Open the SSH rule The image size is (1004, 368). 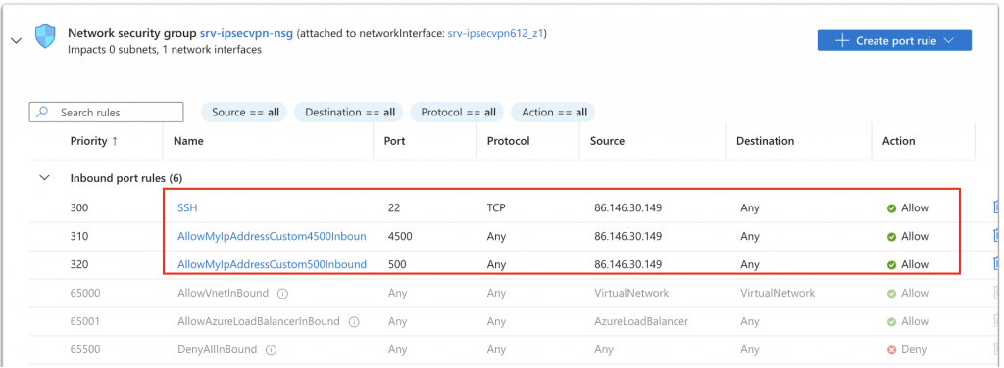pyautogui.click(x=187, y=207)
